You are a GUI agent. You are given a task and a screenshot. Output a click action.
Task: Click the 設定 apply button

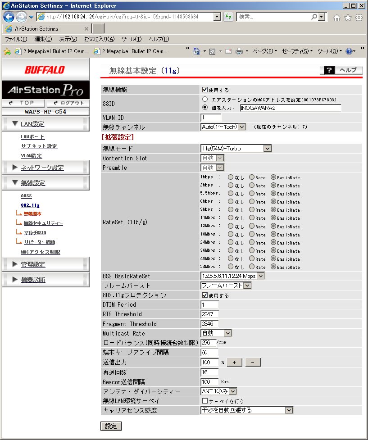pos(111,426)
